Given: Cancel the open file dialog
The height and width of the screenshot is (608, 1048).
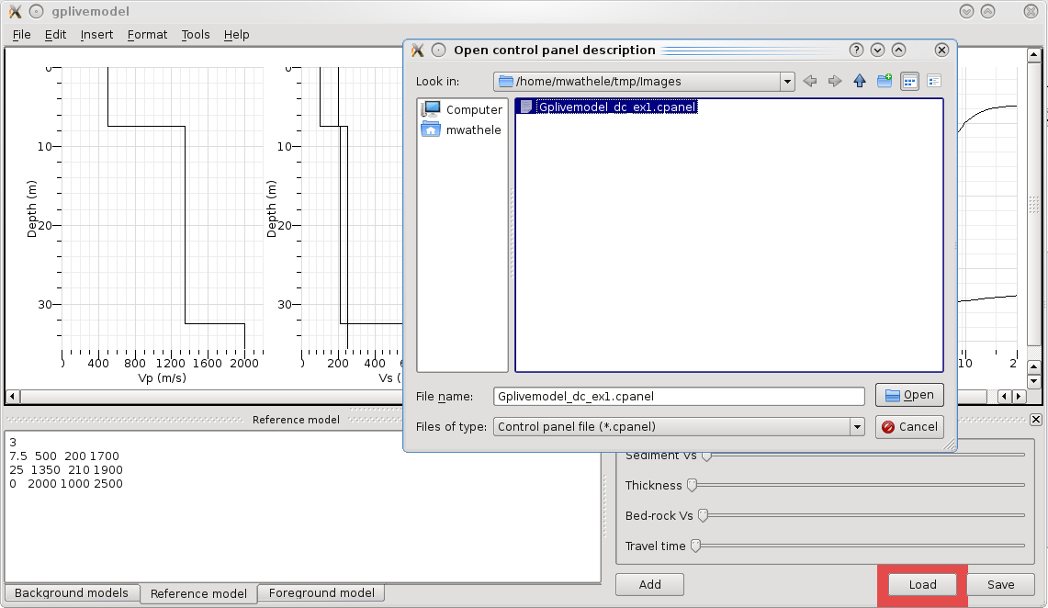Looking at the screenshot, I should click(x=909, y=426).
